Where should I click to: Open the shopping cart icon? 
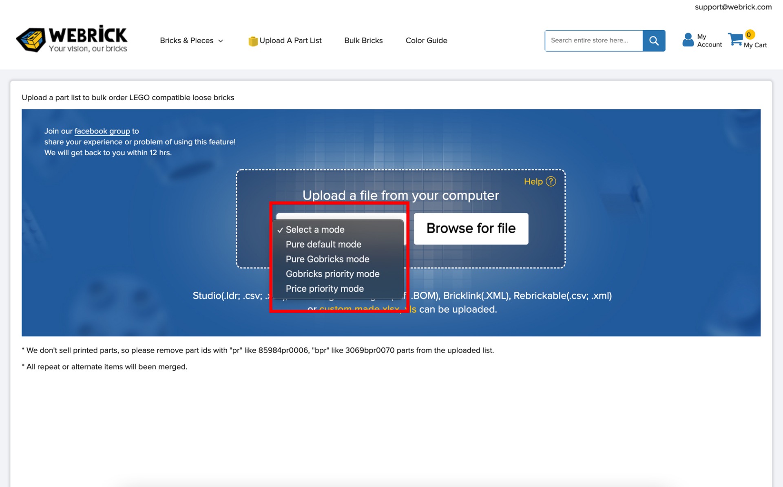click(737, 39)
